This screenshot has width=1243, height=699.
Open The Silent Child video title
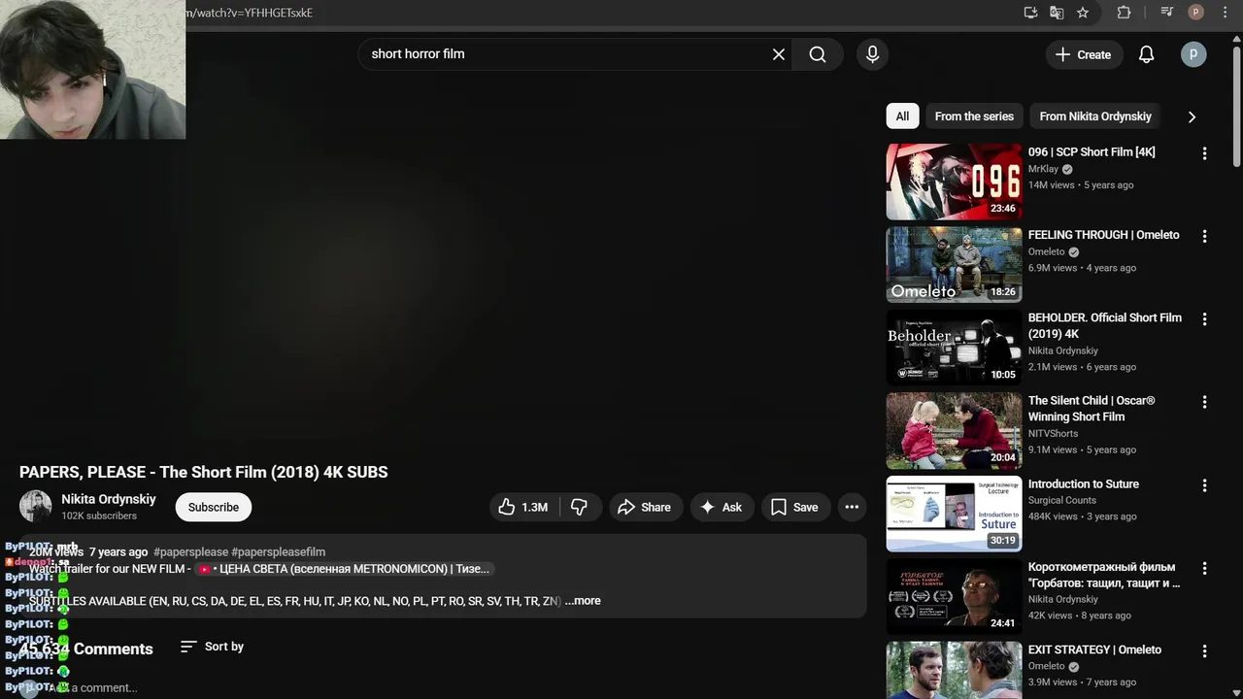point(1092,409)
